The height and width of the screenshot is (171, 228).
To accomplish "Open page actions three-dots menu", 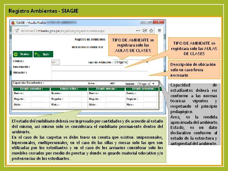I will point(138,31).
